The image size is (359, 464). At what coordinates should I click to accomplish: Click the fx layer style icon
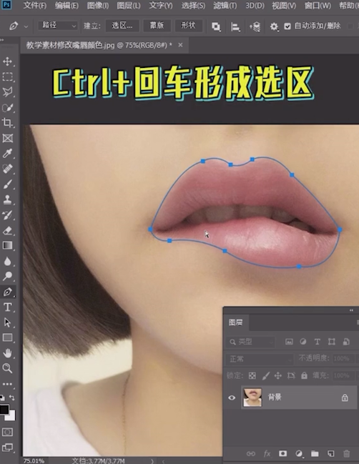[267, 453]
